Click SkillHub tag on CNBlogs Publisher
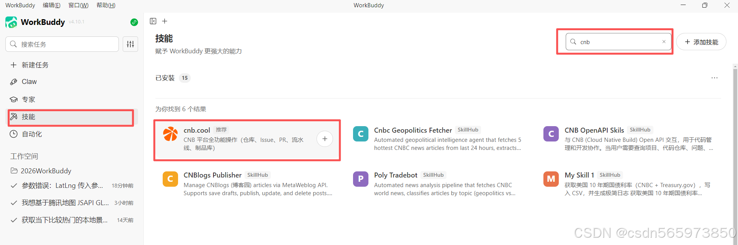738x245 pixels. coord(258,175)
